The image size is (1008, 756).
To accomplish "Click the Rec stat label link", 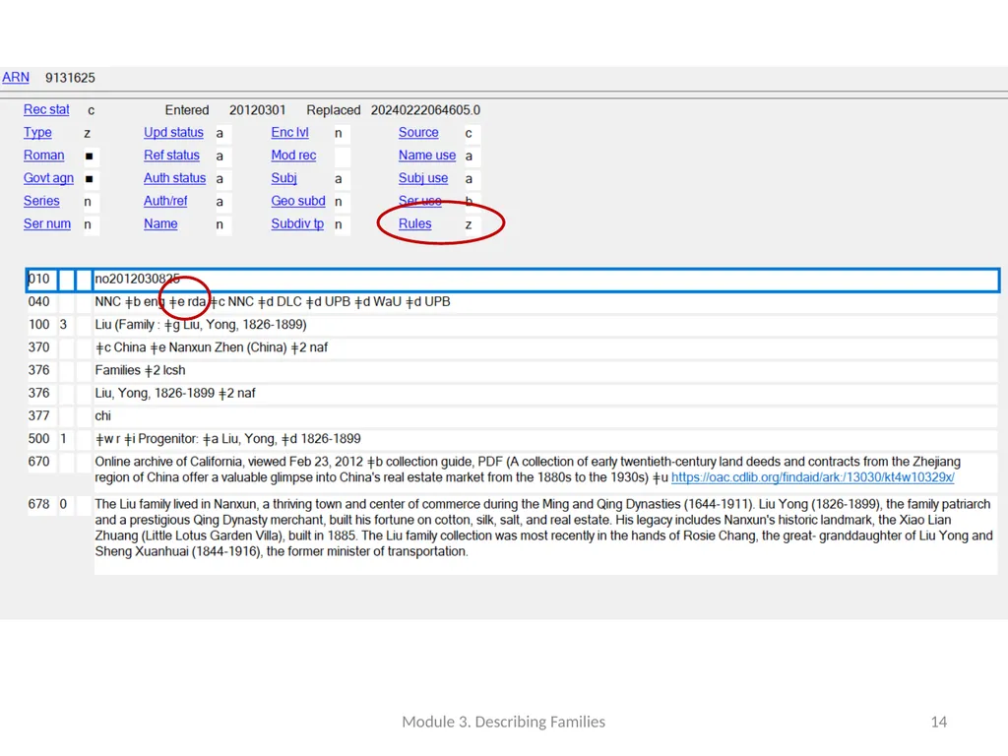I will click(46, 110).
